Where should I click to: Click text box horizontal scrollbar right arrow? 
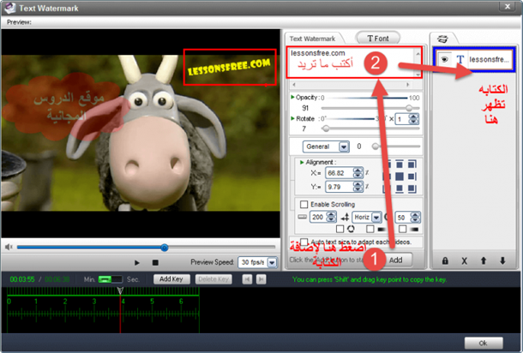tap(407, 85)
